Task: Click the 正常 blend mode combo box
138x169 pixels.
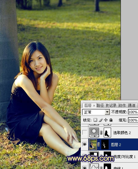Action: point(96,112)
